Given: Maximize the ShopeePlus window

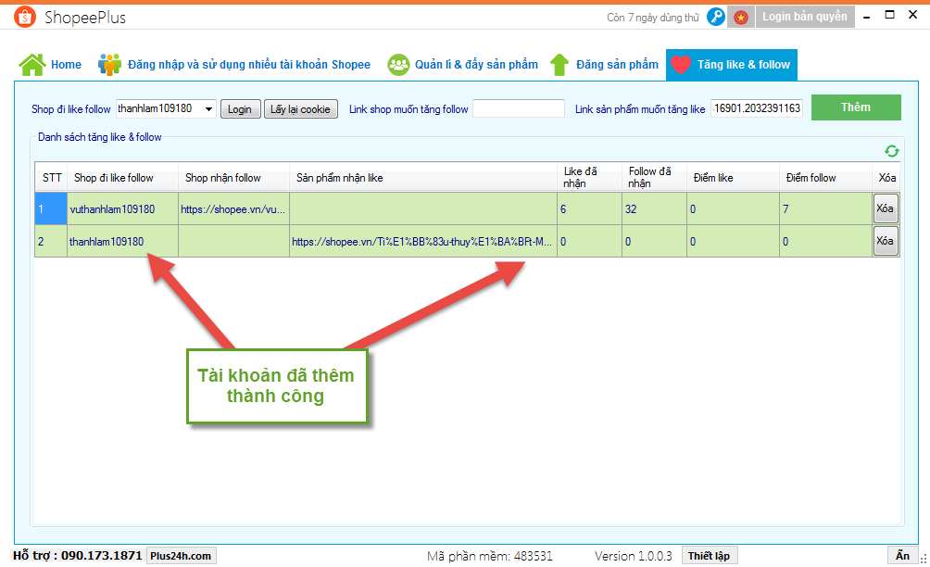Looking at the screenshot, I should pyautogui.click(x=889, y=15).
